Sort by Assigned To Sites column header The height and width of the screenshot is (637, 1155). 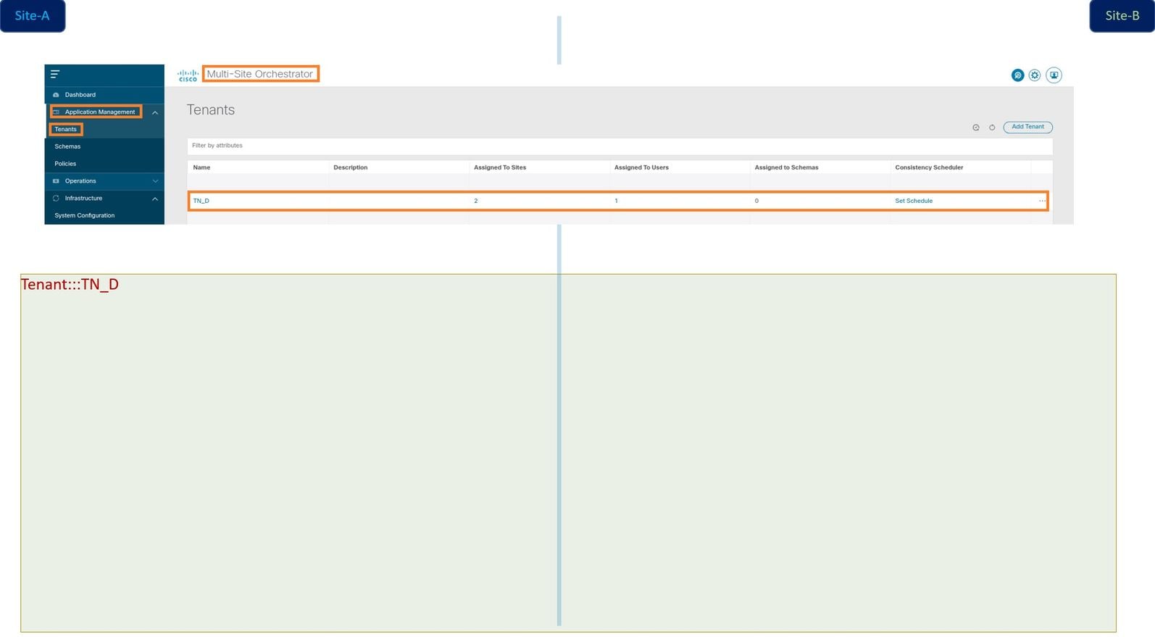(500, 167)
